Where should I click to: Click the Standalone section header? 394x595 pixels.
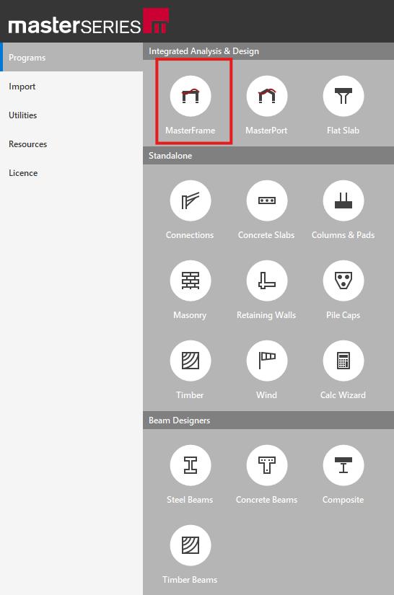[268, 156]
